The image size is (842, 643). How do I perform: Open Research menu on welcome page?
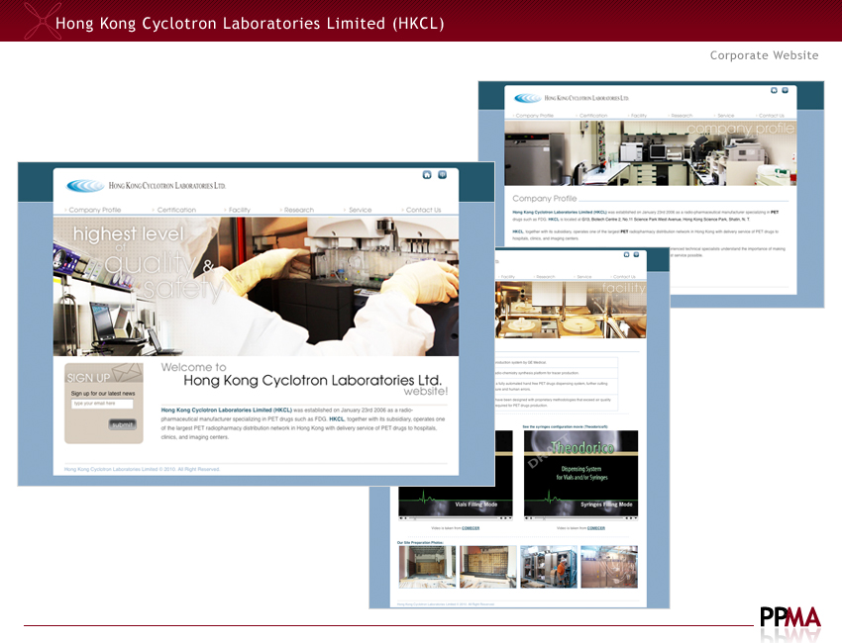pyautogui.click(x=298, y=210)
